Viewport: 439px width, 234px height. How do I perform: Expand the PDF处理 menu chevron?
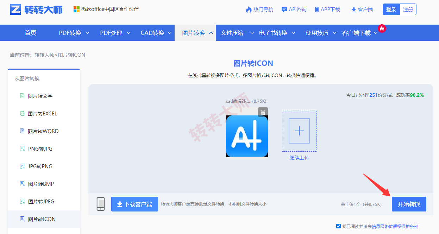click(128, 33)
